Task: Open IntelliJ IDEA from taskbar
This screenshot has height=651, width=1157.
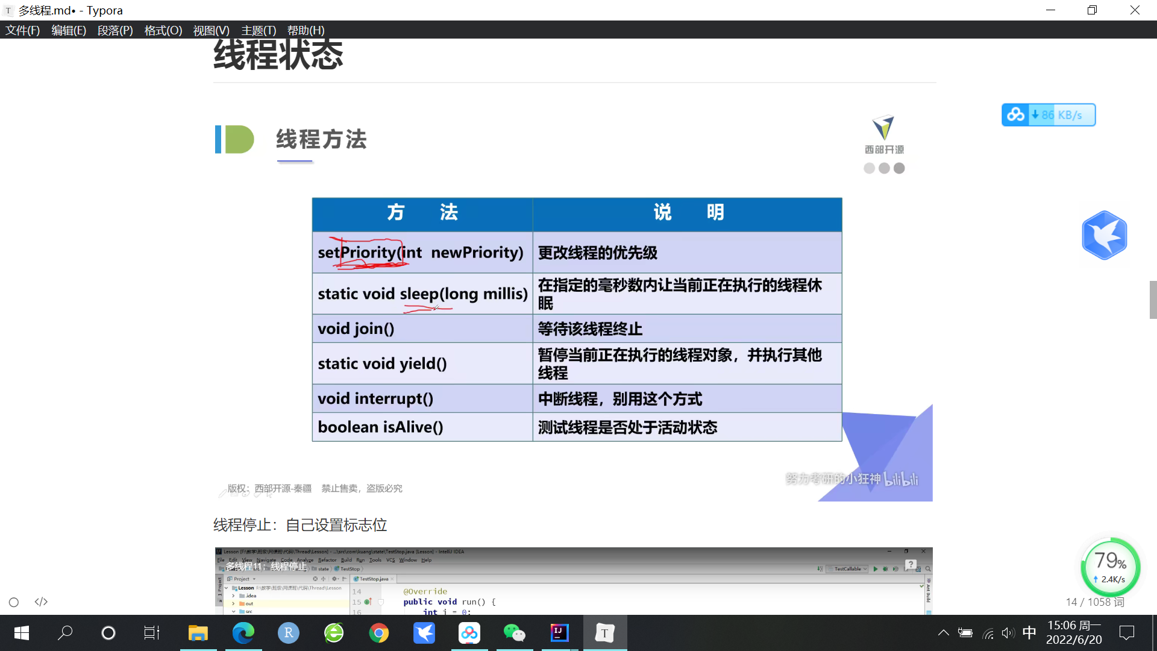Action: [559, 633]
